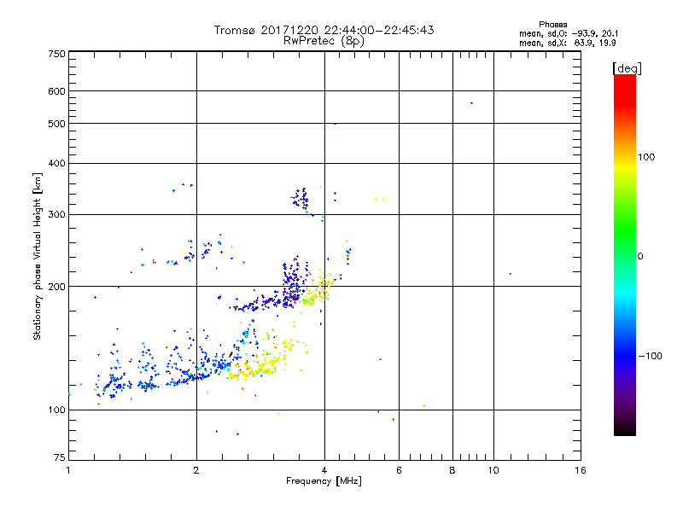Click the y-axis tick label '100' on the left
The width and height of the screenshot is (683, 512).
tap(56, 410)
